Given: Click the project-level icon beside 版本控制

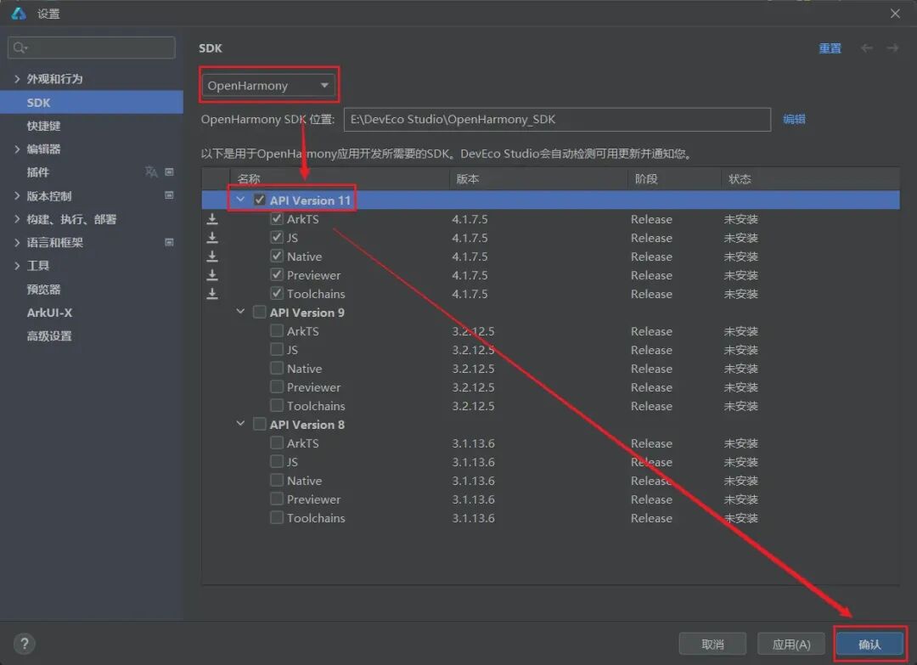Looking at the screenshot, I should pos(169,195).
